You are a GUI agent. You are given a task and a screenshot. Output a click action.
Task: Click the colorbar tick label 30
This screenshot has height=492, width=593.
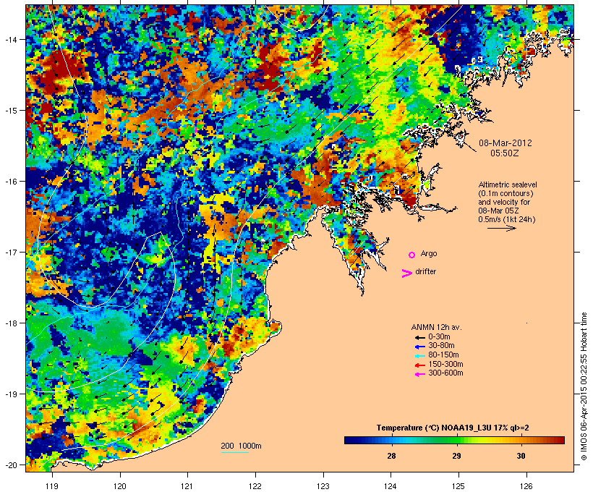click(x=521, y=456)
